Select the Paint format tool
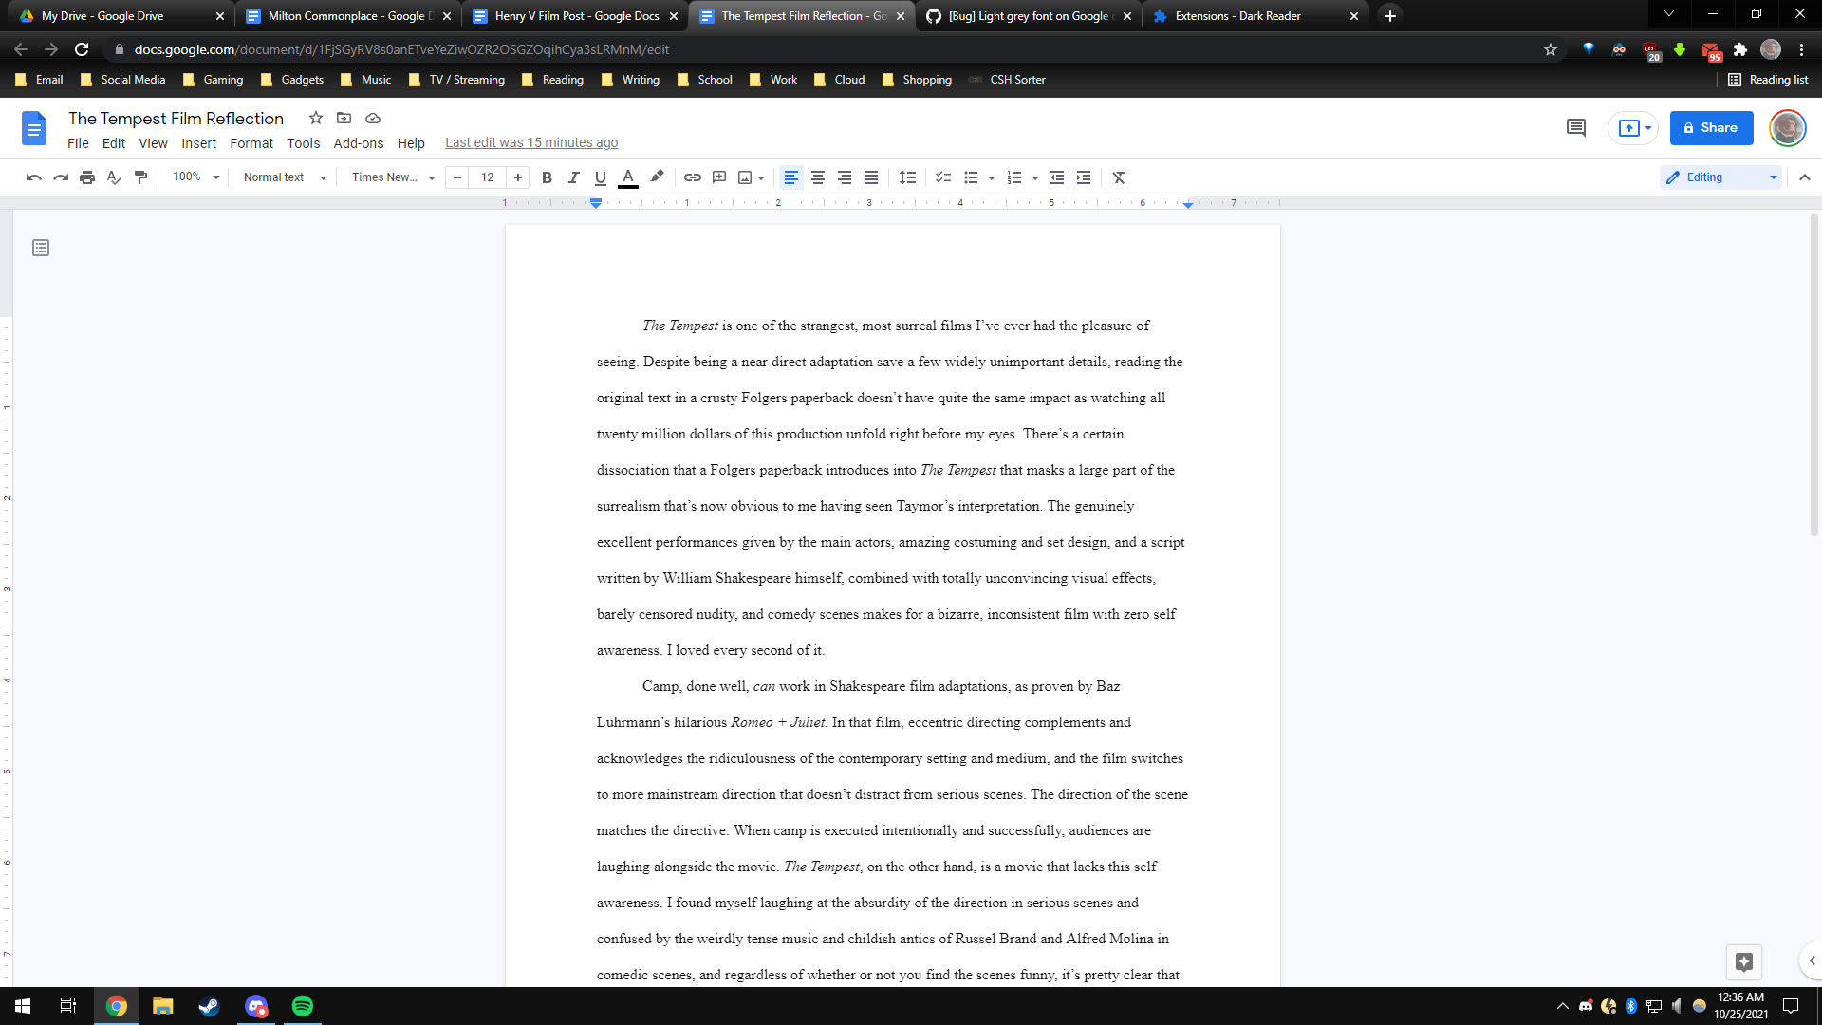Viewport: 1822px width, 1025px height. click(x=140, y=177)
